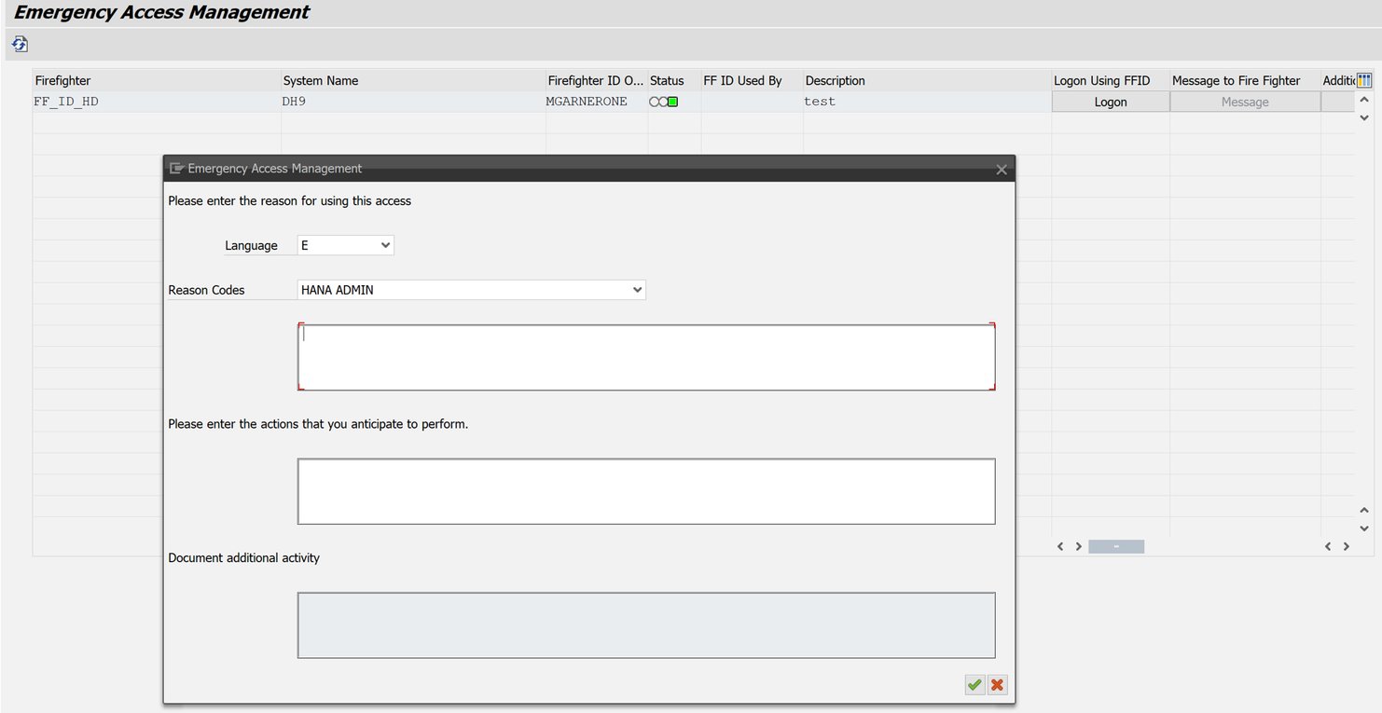Click the disabled Message to Fire Fighter toggle
1382x713 pixels.
pyautogui.click(x=1244, y=101)
